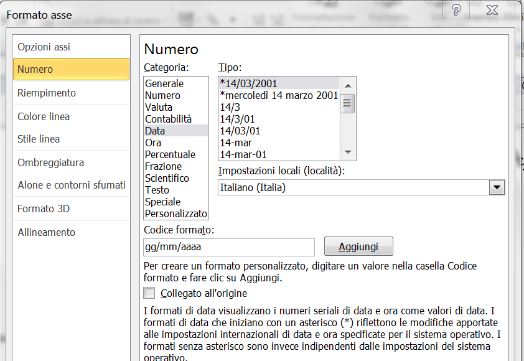This screenshot has height=361, width=524.
Task: Select the Colore linea section
Action: 44,116
